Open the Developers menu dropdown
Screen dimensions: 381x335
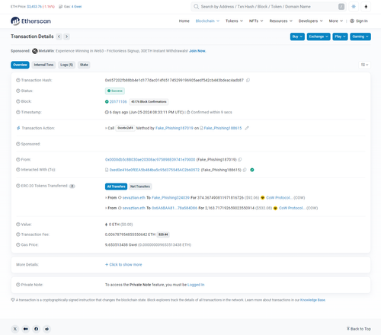[311, 21]
